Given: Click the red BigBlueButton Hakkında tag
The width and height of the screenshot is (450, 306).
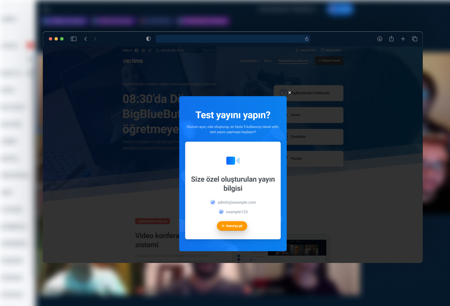Looking at the screenshot, I should click(153, 221).
